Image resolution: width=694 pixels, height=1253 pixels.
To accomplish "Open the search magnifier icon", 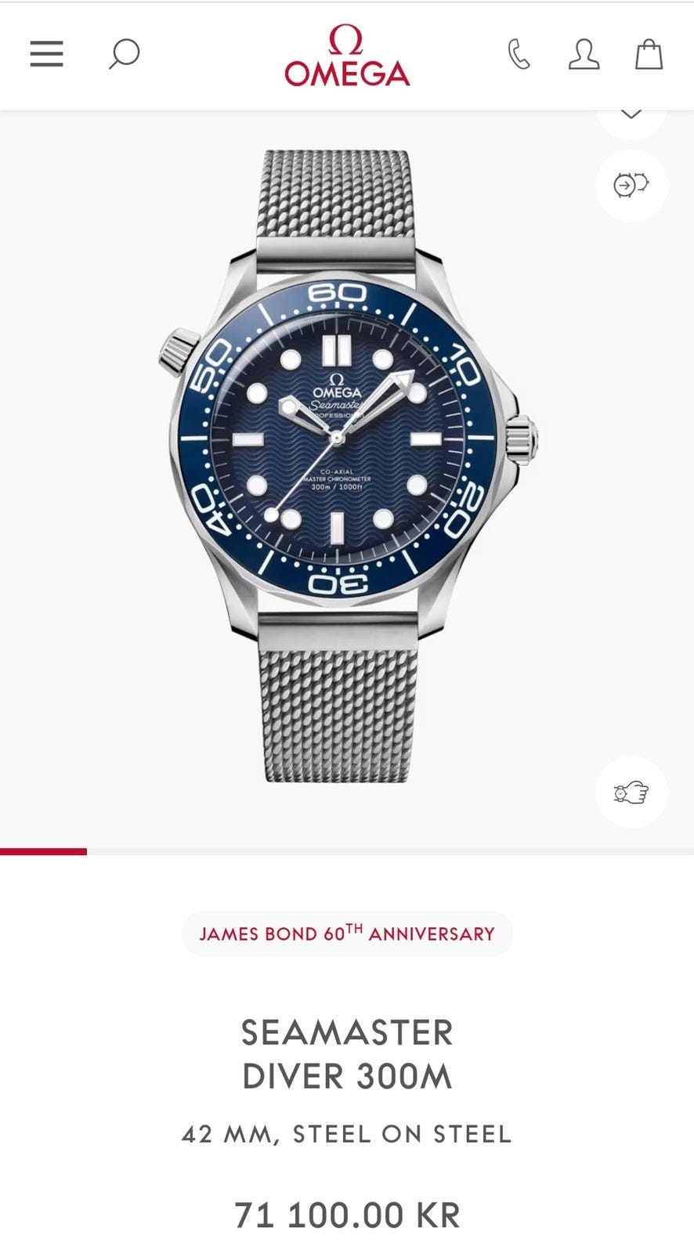I will coord(124,54).
